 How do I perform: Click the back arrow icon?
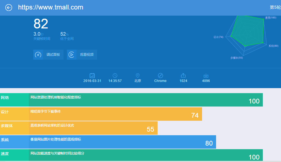pyautogui.click(x=9, y=8)
